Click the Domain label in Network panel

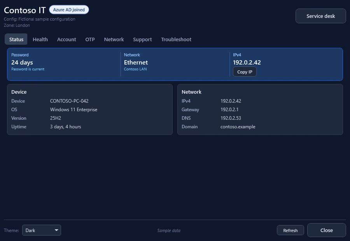[190, 127]
